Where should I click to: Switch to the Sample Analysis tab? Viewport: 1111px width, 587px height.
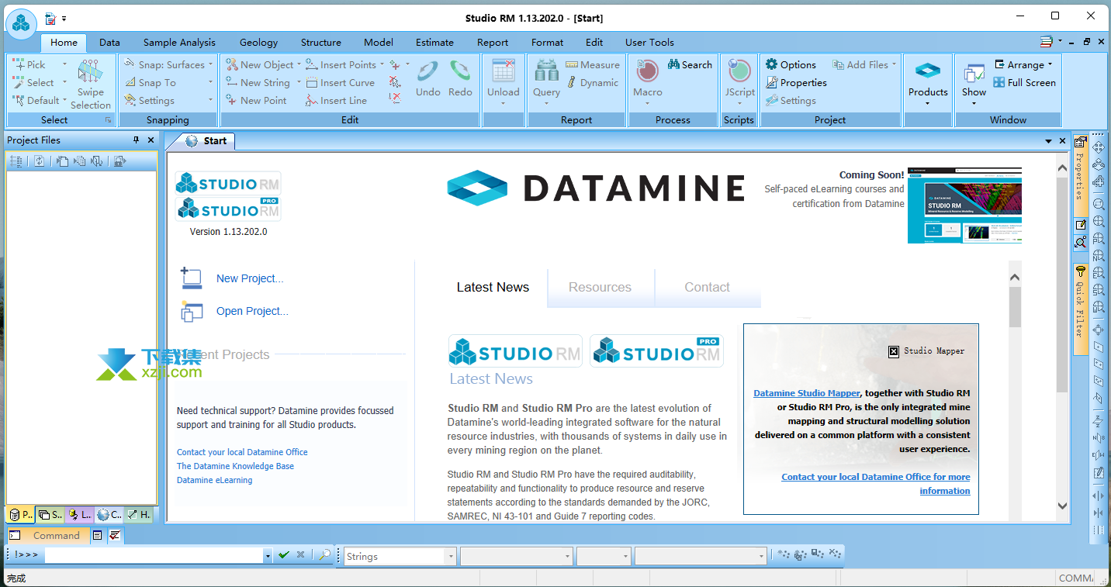tap(179, 43)
